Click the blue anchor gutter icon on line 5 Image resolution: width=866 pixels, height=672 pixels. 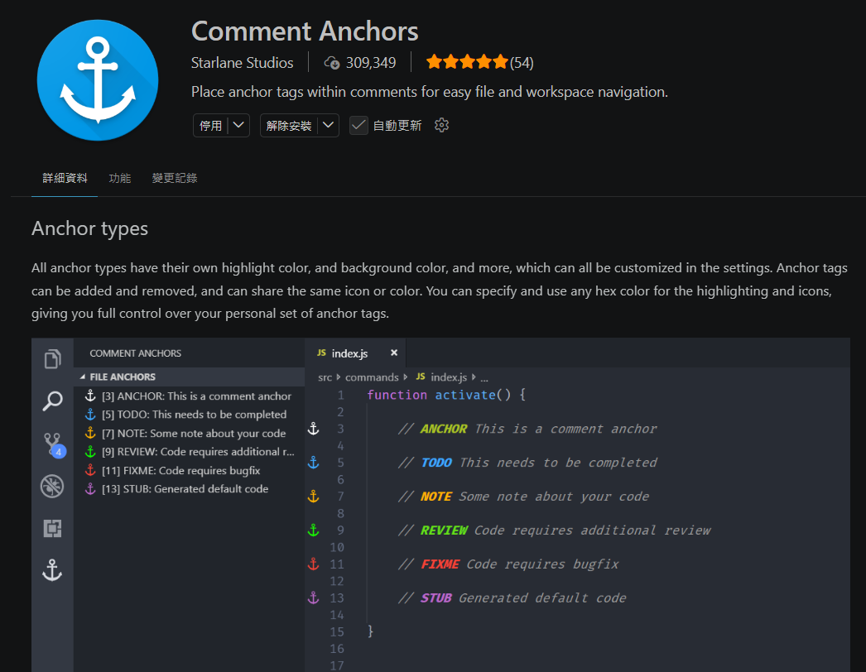pos(313,463)
